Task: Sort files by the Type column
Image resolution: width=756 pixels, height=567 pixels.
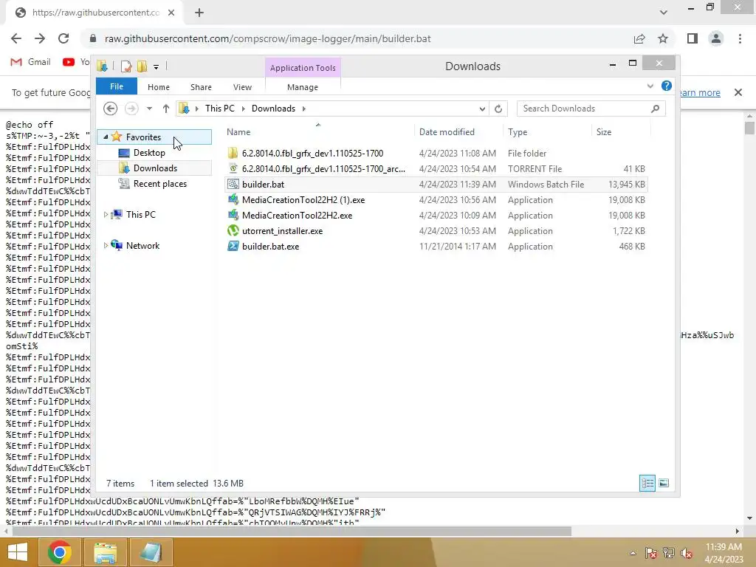Action: 518,132
